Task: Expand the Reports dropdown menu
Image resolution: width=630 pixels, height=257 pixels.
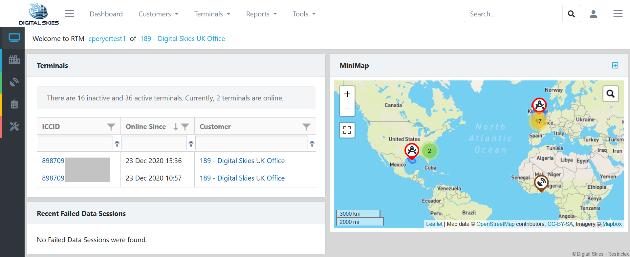Action: coord(261,14)
